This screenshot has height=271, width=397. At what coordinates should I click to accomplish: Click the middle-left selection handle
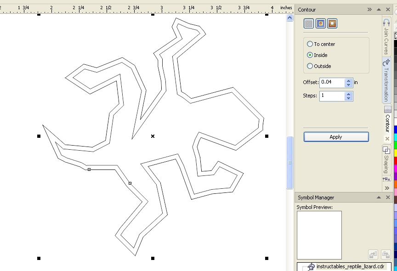[39, 136]
